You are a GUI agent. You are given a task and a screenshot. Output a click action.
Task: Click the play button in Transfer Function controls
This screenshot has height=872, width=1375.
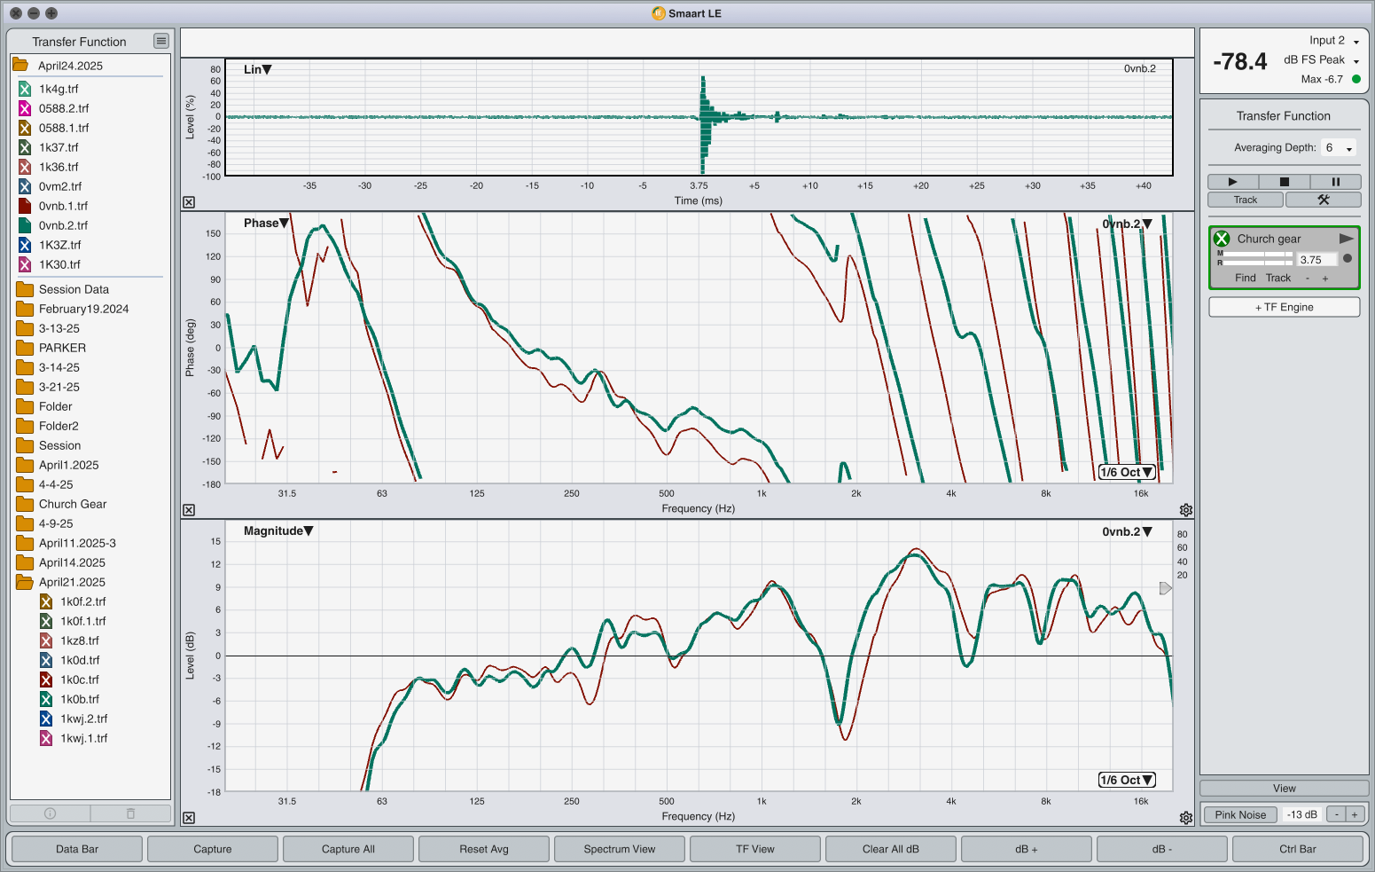pyautogui.click(x=1232, y=182)
